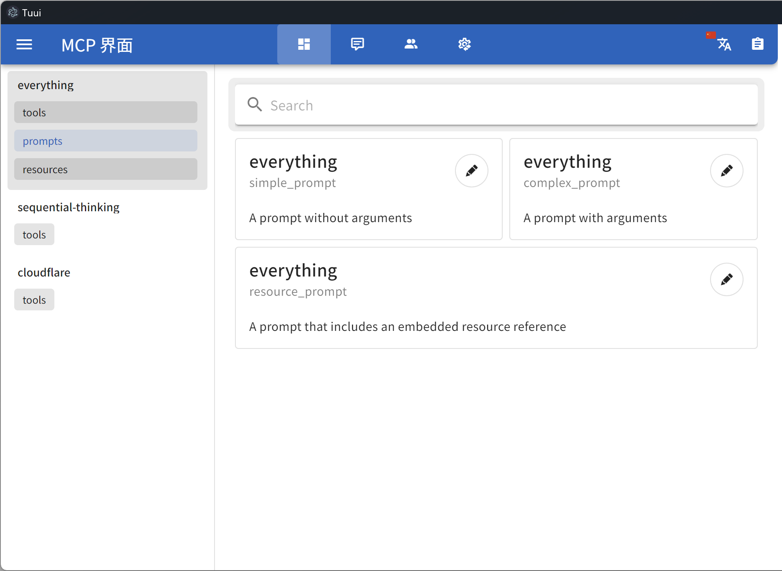The height and width of the screenshot is (571, 782).
Task: Open the simple_prompt card
Action: click(369, 189)
